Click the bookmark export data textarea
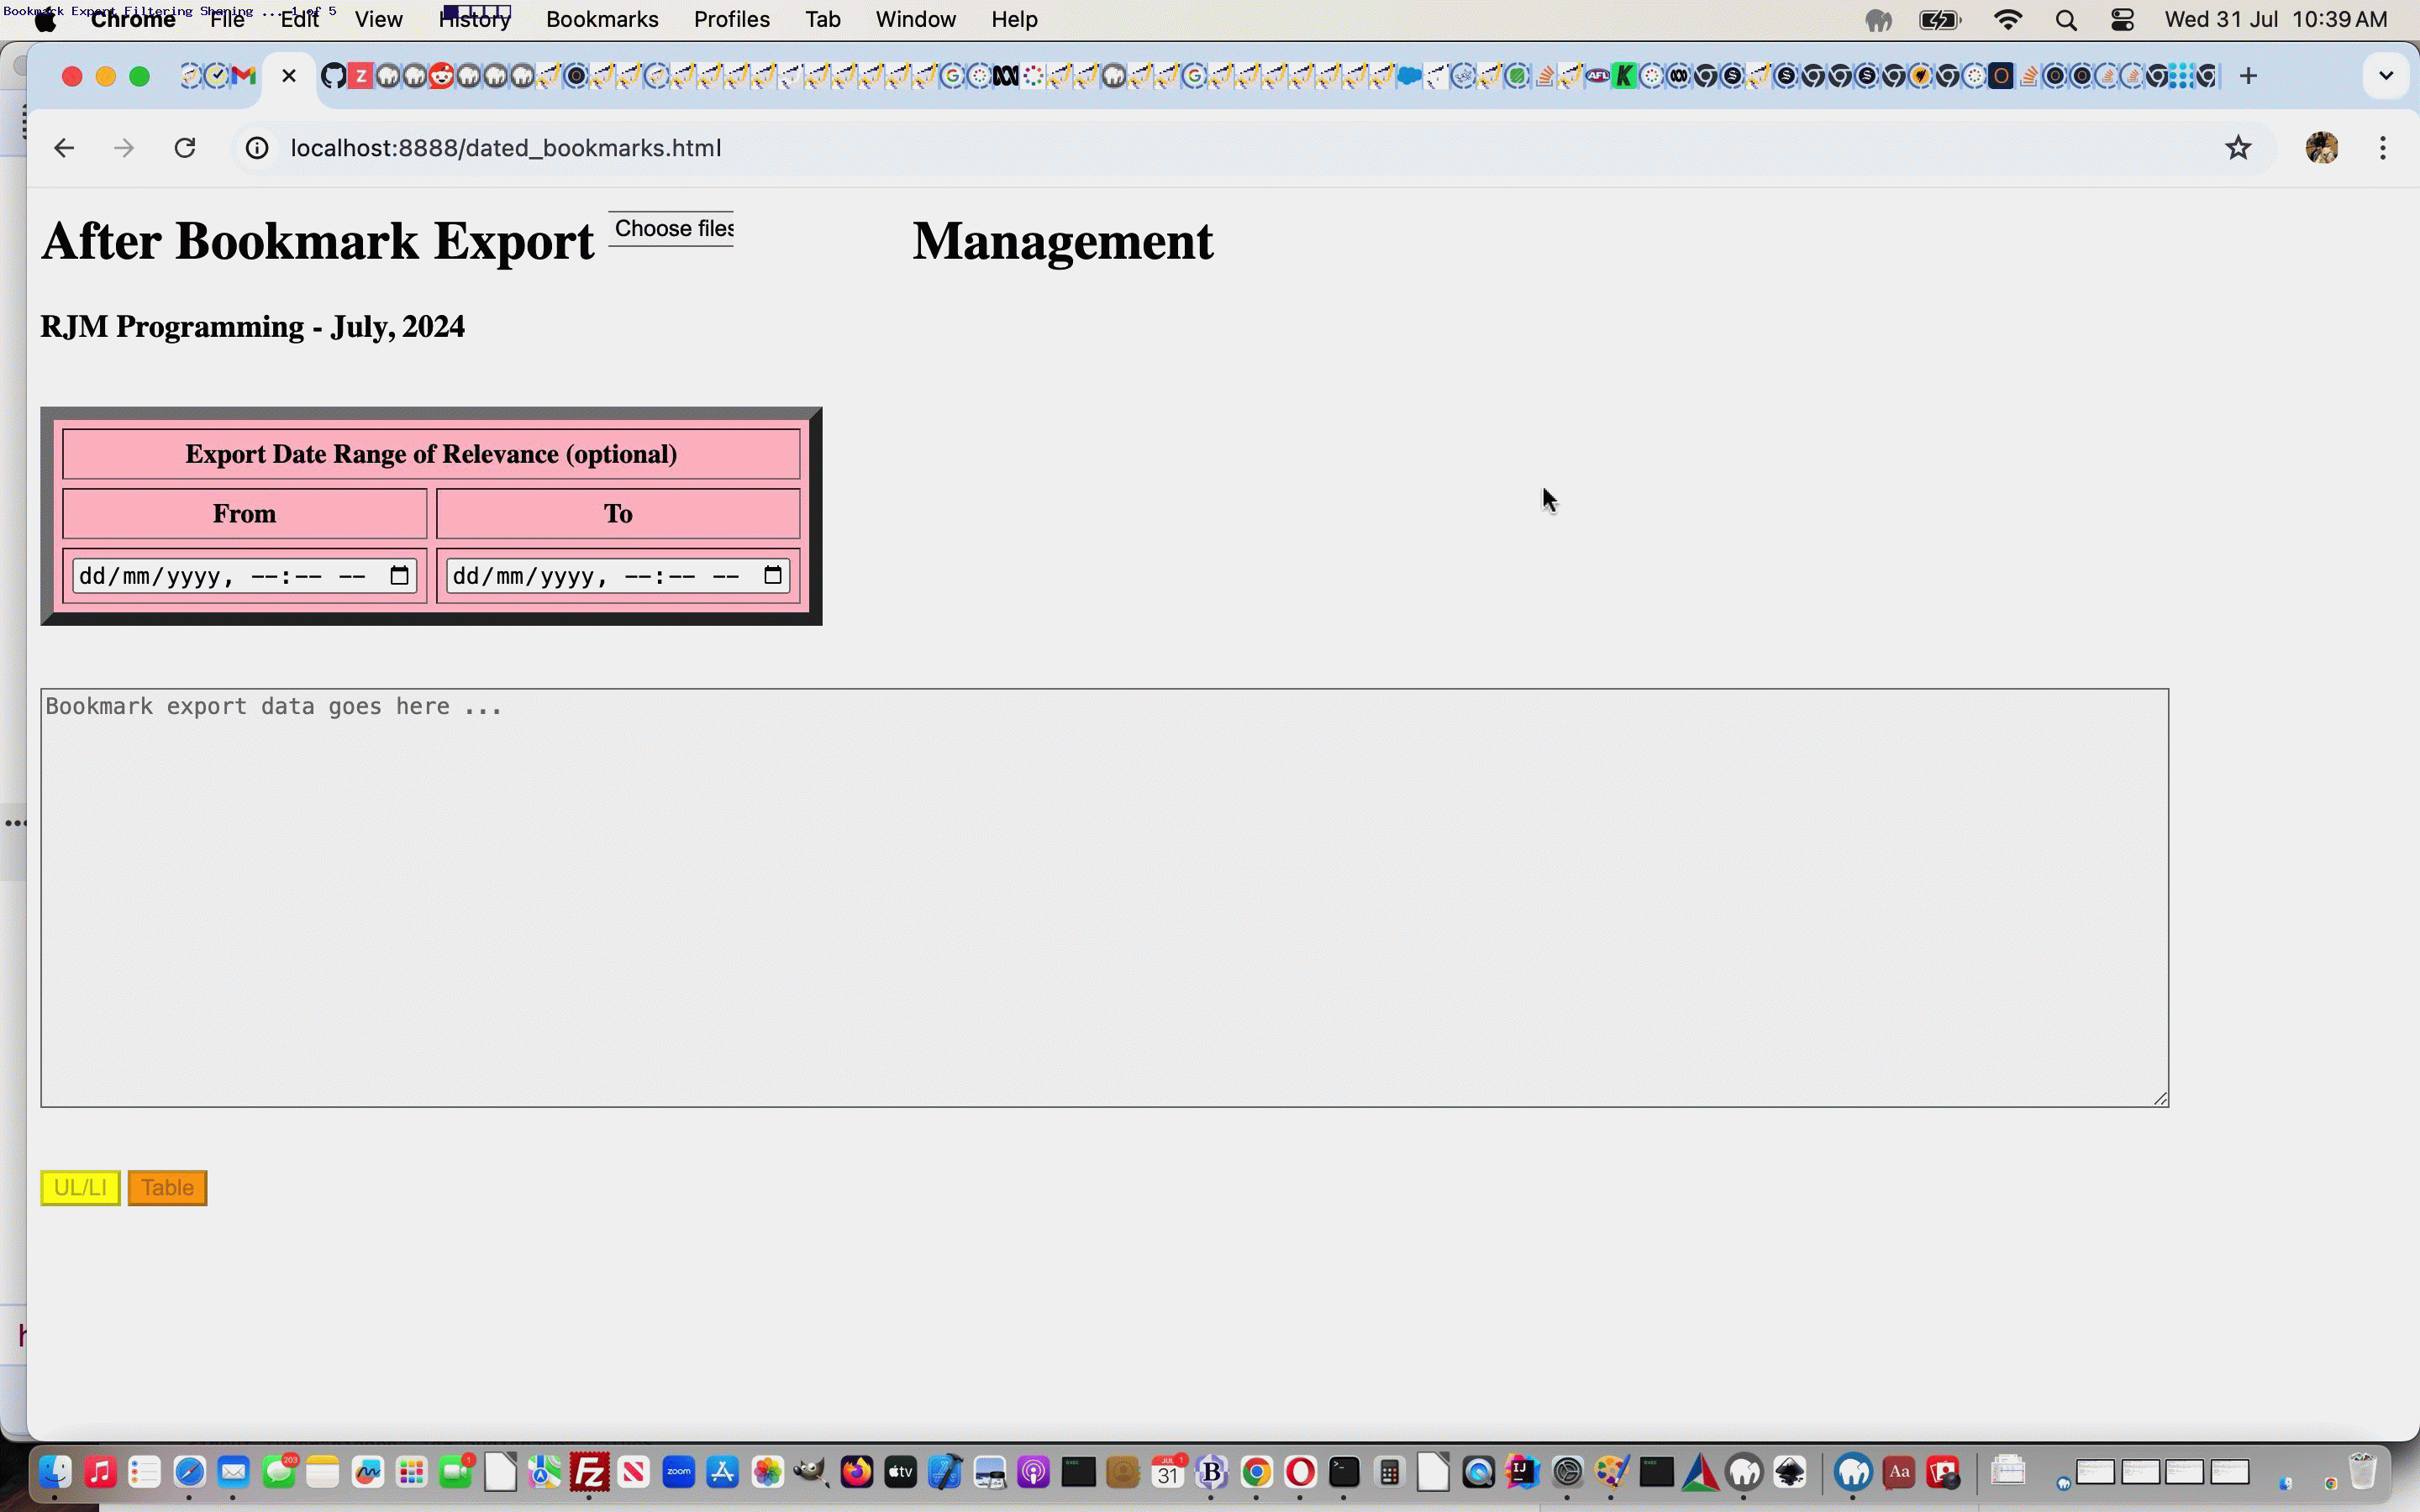The height and width of the screenshot is (1512, 2420). click(x=1104, y=897)
